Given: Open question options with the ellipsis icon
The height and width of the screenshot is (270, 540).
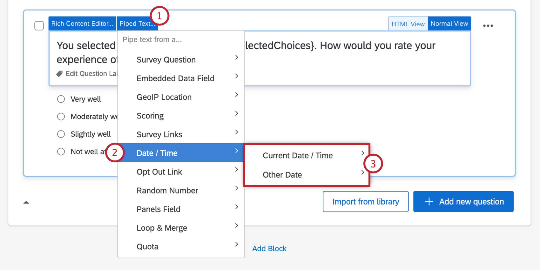Looking at the screenshot, I should click(x=488, y=25).
